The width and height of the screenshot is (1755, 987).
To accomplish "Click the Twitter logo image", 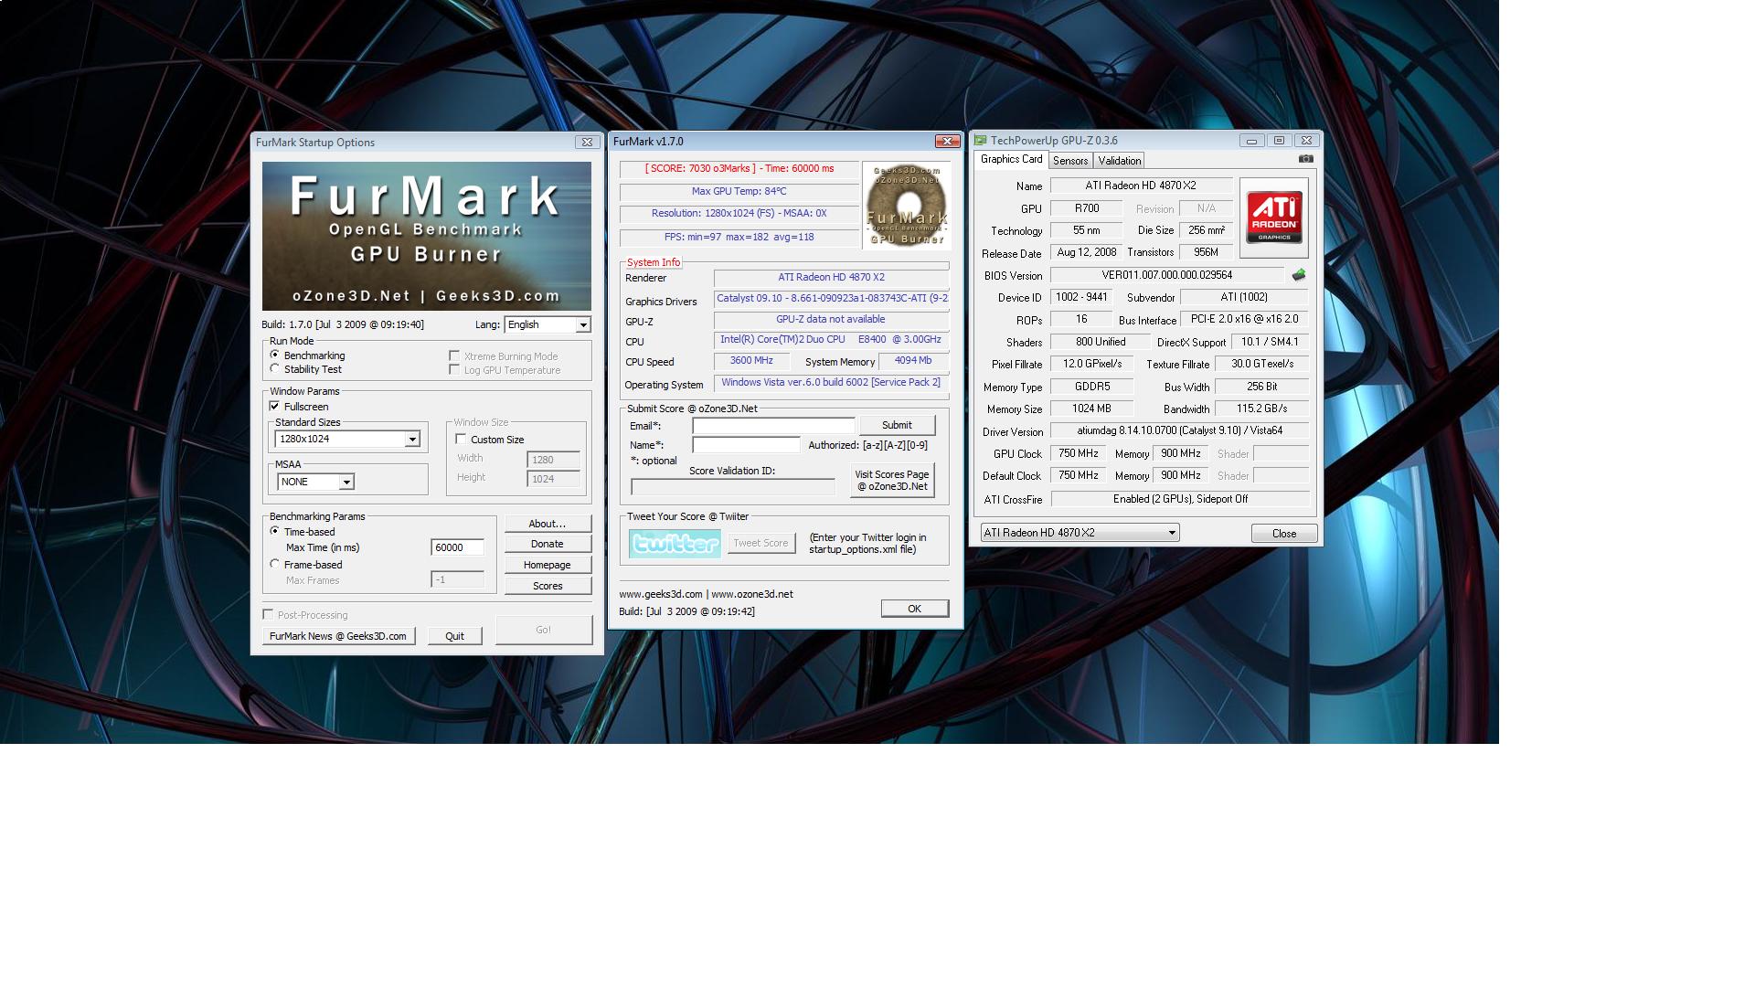I will point(675,544).
